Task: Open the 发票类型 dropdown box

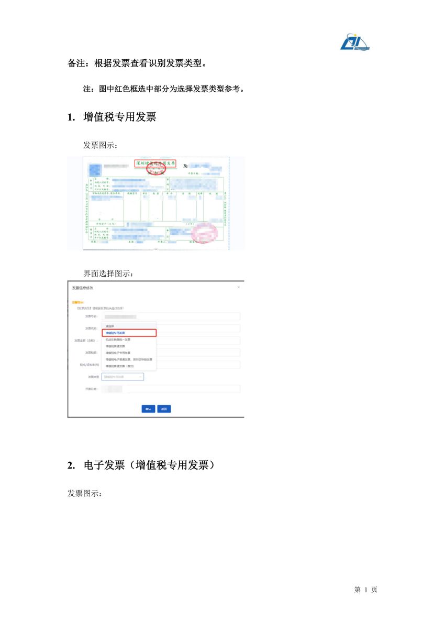Action: point(123,377)
